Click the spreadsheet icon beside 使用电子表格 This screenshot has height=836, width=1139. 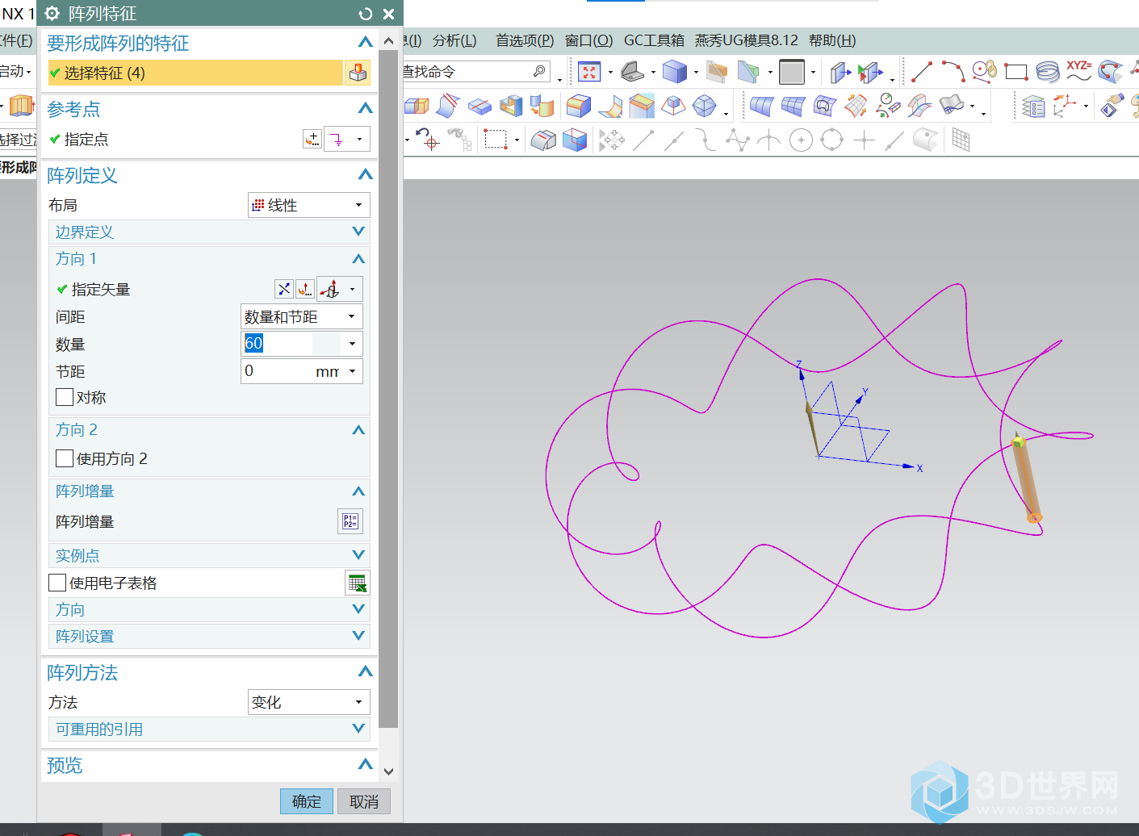[x=357, y=583]
